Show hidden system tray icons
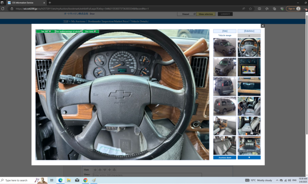This screenshot has width=308, height=184. [277, 180]
